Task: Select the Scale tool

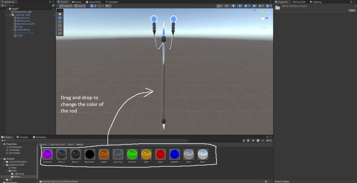Action: (60, 25)
